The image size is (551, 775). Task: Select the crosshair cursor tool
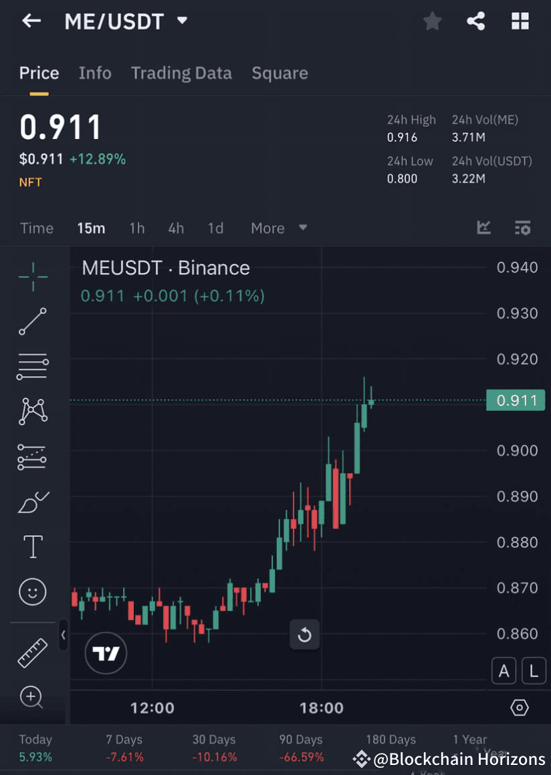pyautogui.click(x=33, y=277)
